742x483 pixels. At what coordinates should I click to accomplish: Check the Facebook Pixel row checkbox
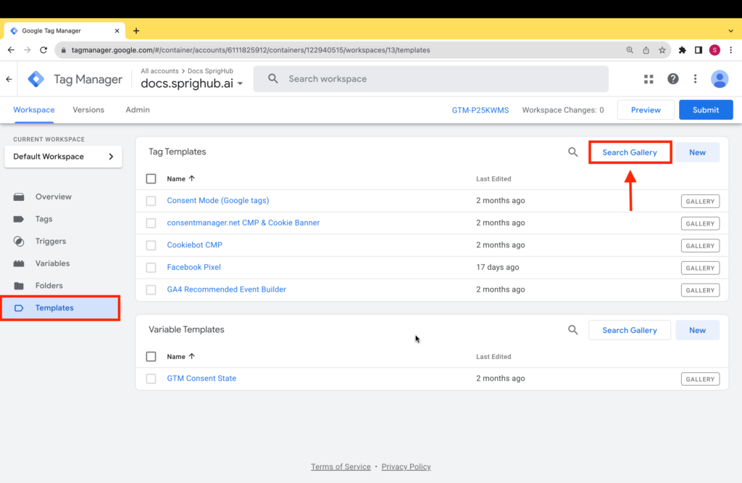click(151, 267)
